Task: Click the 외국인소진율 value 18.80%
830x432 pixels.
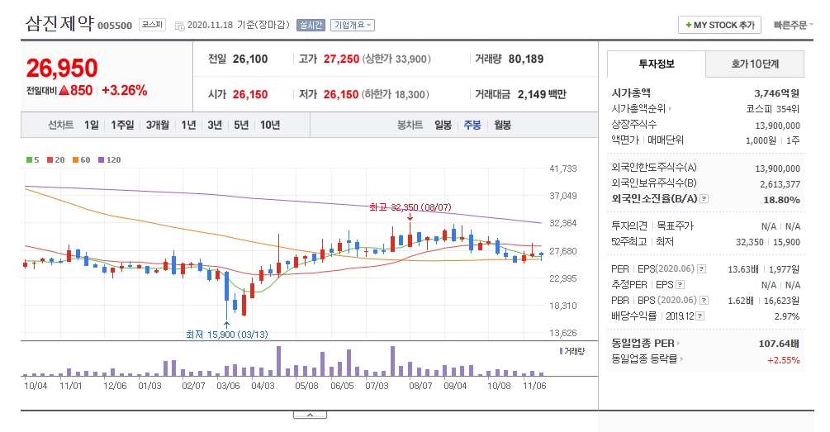Action: 781,200
